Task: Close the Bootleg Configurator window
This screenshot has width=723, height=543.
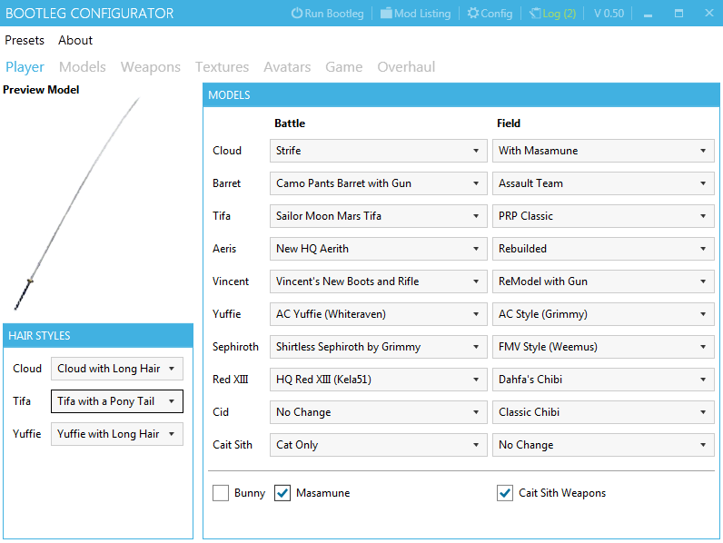Action: click(x=709, y=14)
